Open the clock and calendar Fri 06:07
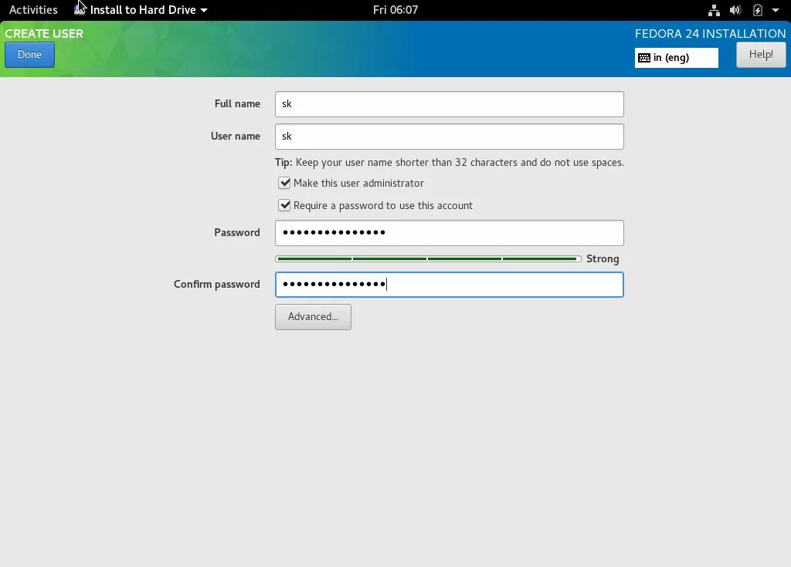Viewport: 791px width, 567px height. (x=395, y=9)
